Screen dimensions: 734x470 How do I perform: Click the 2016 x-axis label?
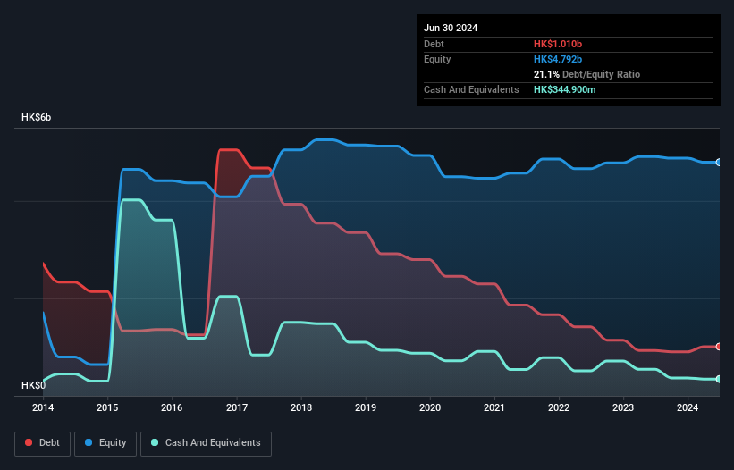(172, 407)
